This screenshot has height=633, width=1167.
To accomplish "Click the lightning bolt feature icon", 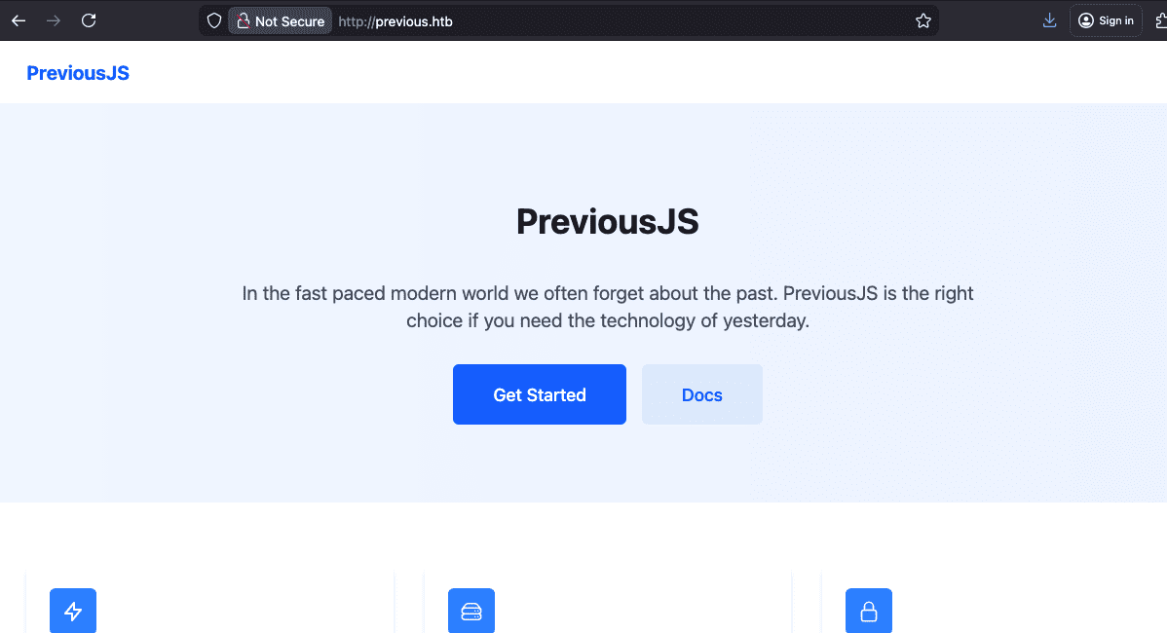I will (x=73, y=611).
